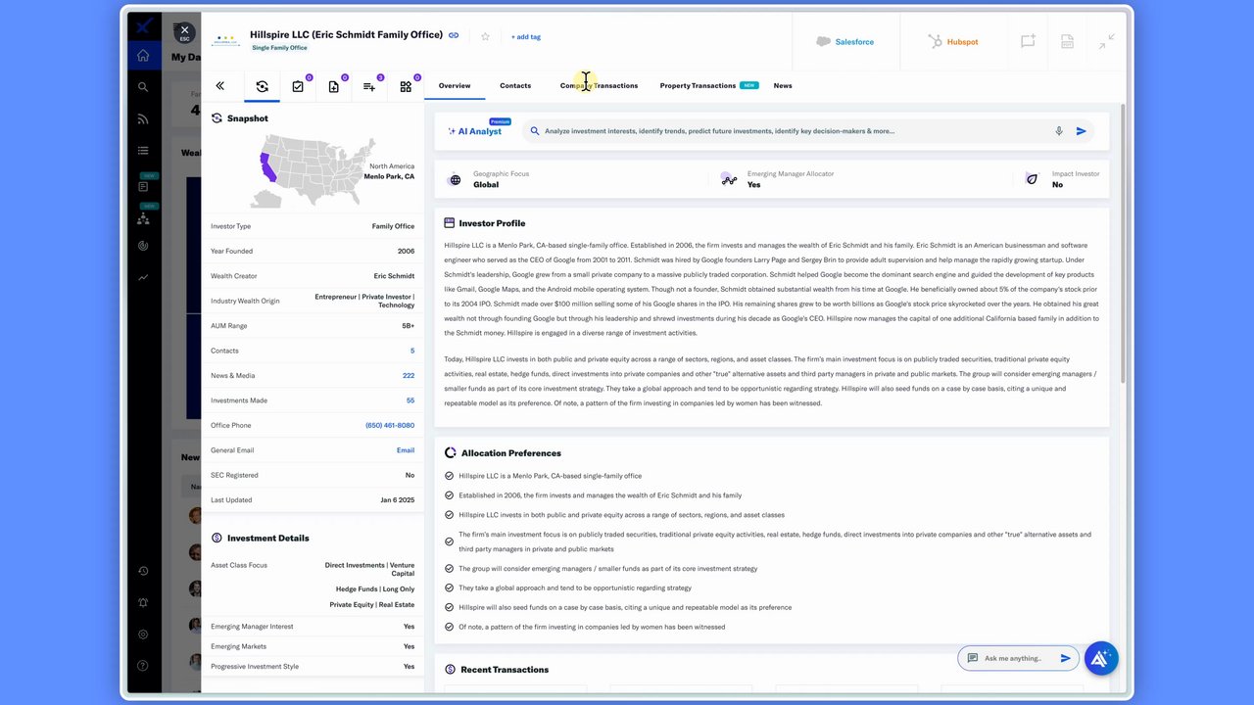Open the Company Transactions tab

[599, 86]
